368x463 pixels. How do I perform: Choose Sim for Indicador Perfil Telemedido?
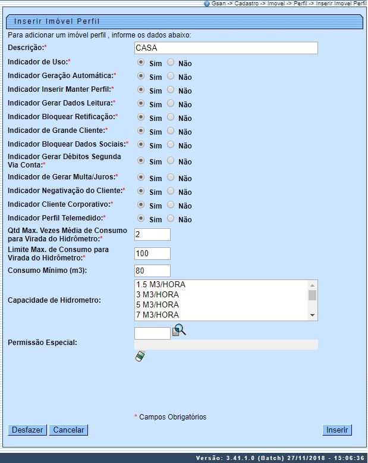pos(141,218)
